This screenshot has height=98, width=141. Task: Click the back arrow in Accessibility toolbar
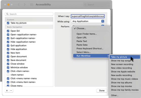pos(19,5)
